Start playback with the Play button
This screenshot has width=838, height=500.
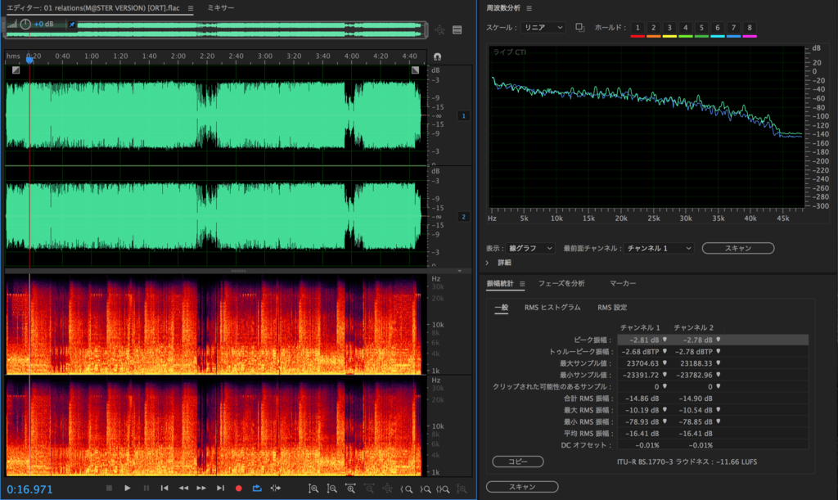(x=127, y=488)
